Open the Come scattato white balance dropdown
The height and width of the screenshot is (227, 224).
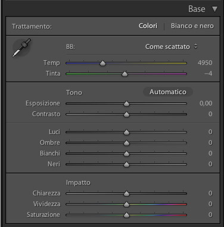167,46
